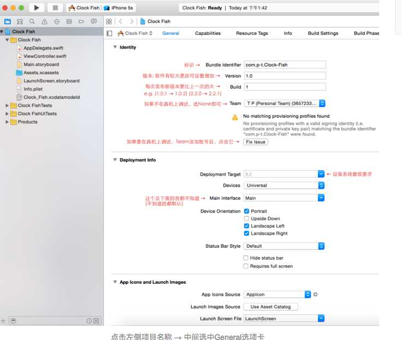The width and height of the screenshot is (402, 340).
Task: Click the arrow beside AppIcon source
Action: [x=316, y=294]
